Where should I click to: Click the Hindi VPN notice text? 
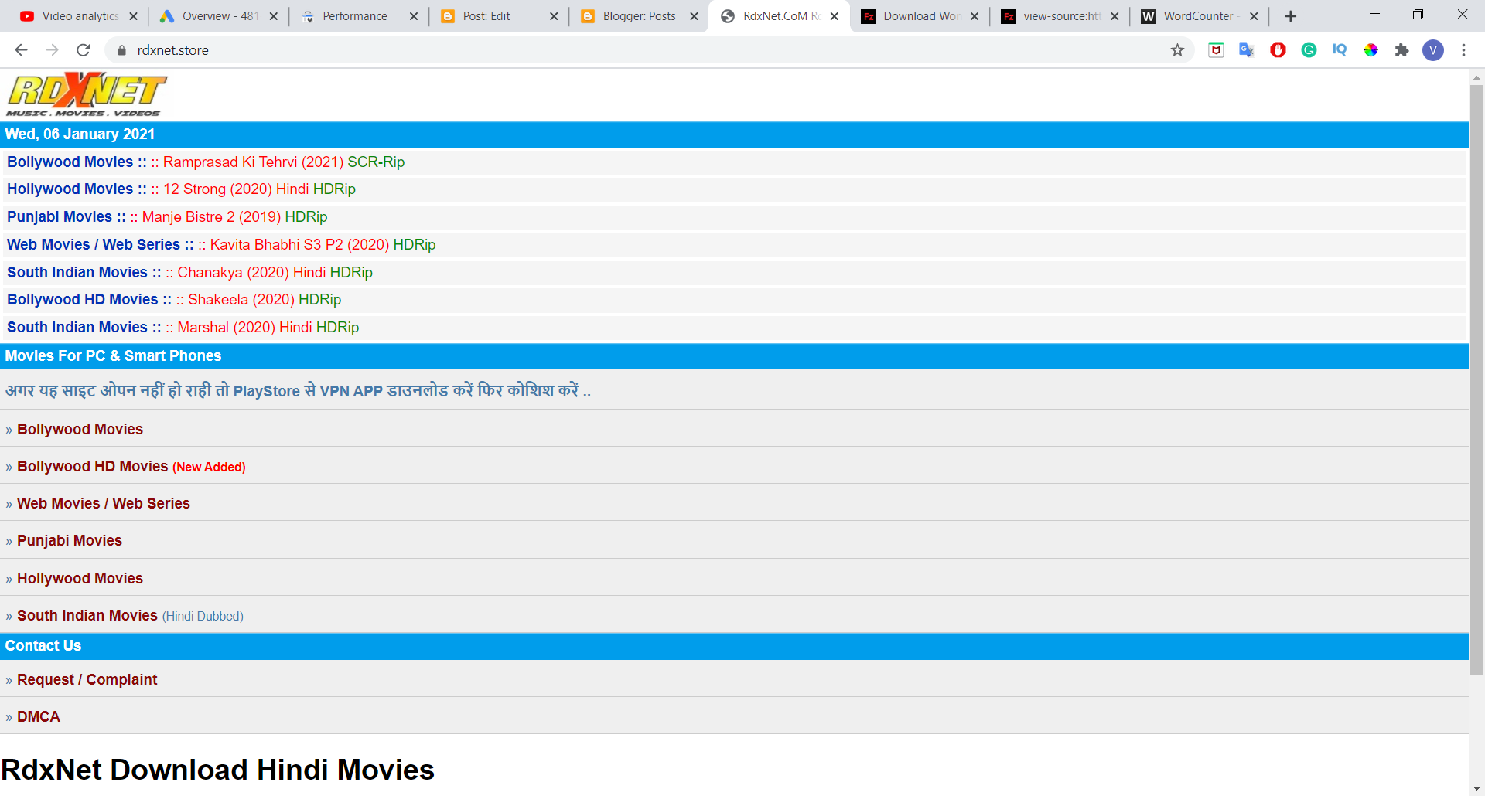click(298, 391)
